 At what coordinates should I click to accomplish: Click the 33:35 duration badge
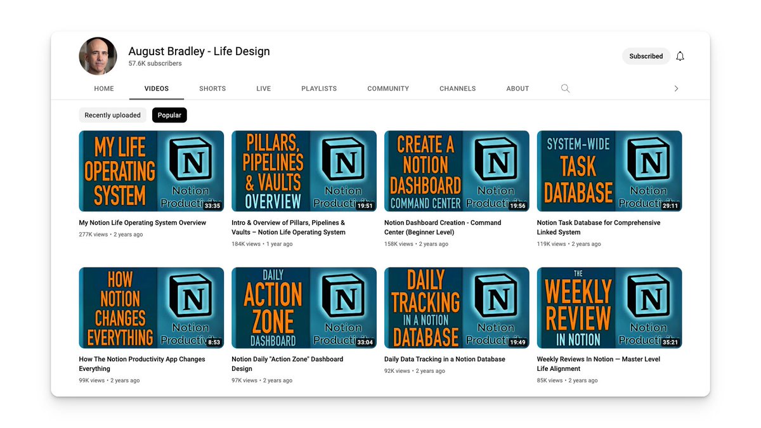(x=212, y=206)
